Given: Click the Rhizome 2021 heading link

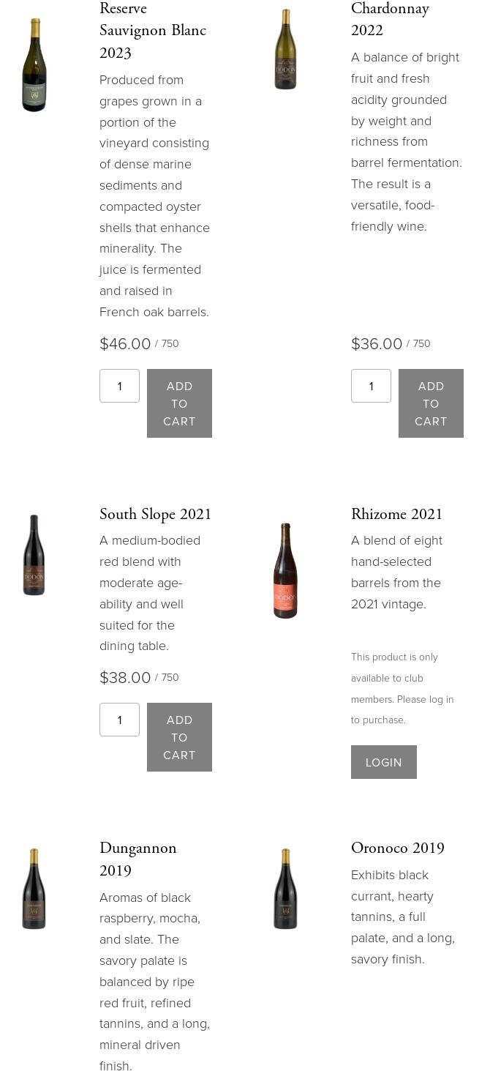Looking at the screenshot, I should 396,514.
